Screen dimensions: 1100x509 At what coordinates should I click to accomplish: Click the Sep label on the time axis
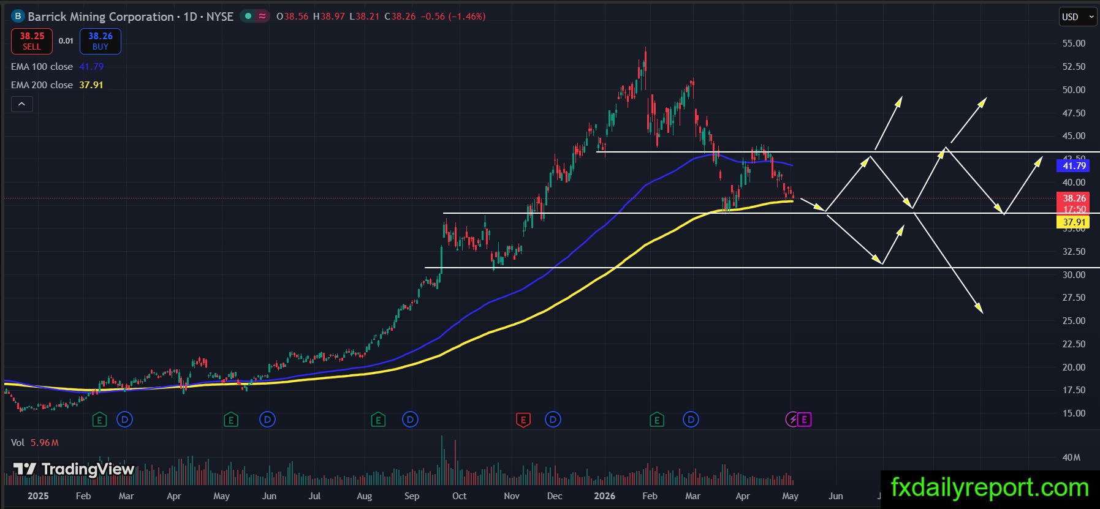pyautogui.click(x=412, y=496)
